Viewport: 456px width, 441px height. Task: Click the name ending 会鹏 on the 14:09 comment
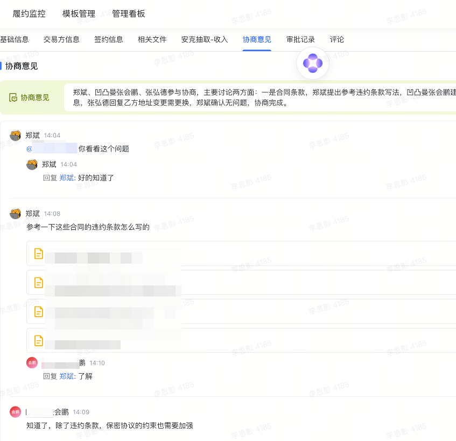[47, 412]
